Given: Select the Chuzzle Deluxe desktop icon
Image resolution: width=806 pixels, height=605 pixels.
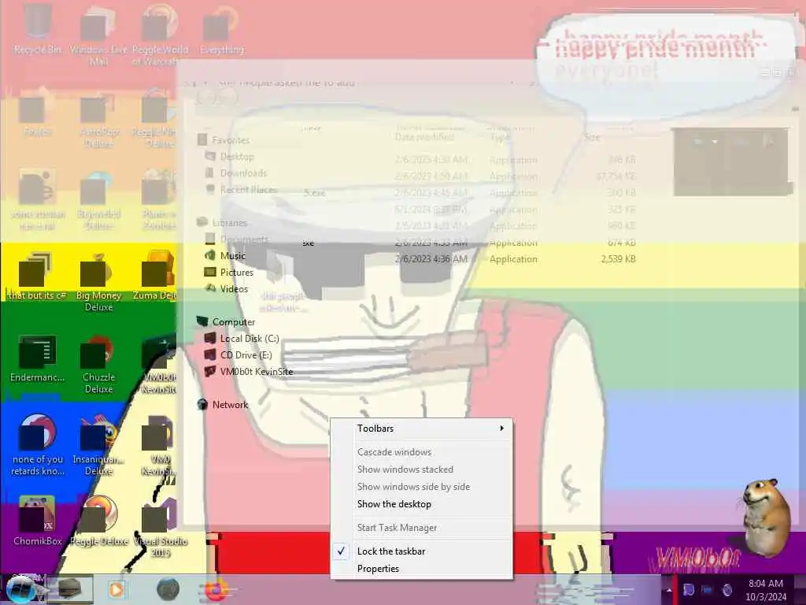Looking at the screenshot, I should (98, 366).
